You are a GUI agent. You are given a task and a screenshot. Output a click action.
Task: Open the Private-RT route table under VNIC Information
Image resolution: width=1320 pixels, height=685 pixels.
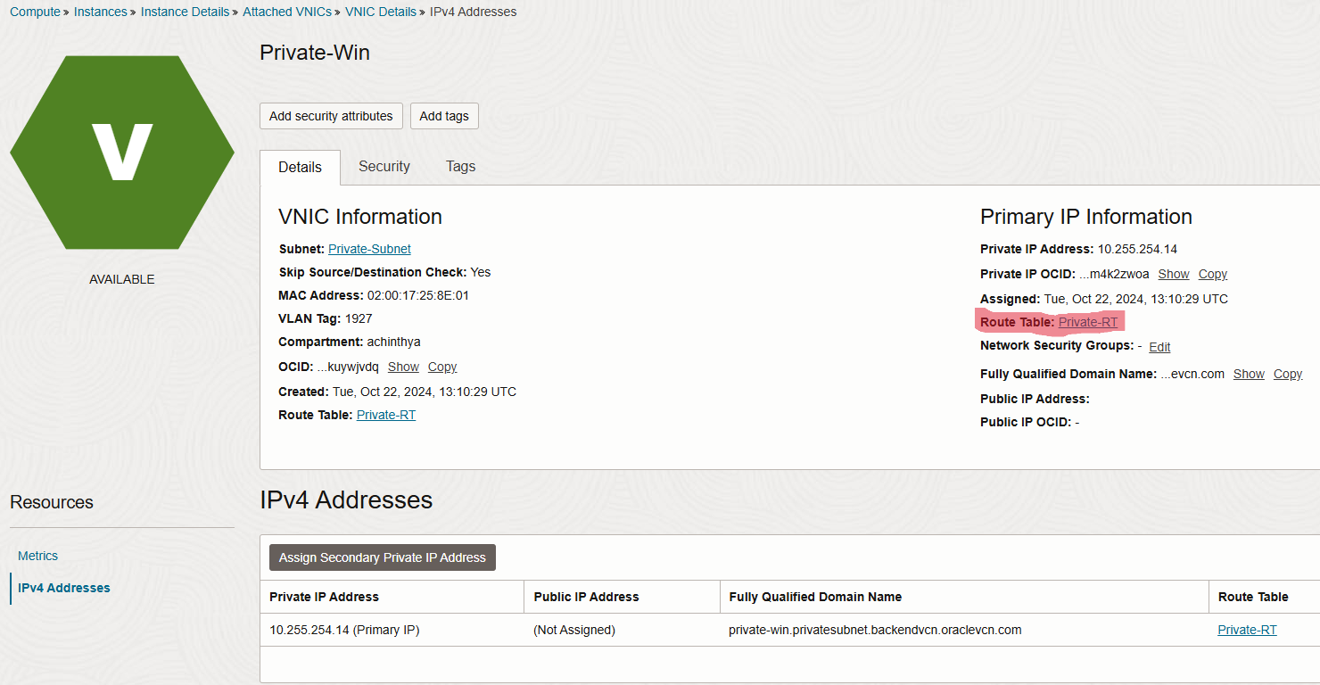(x=386, y=414)
